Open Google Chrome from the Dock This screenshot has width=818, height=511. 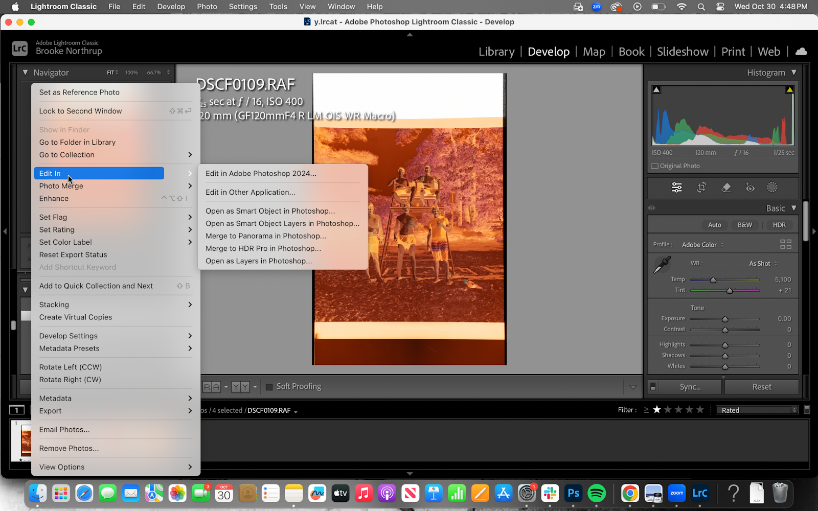(x=630, y=494)
